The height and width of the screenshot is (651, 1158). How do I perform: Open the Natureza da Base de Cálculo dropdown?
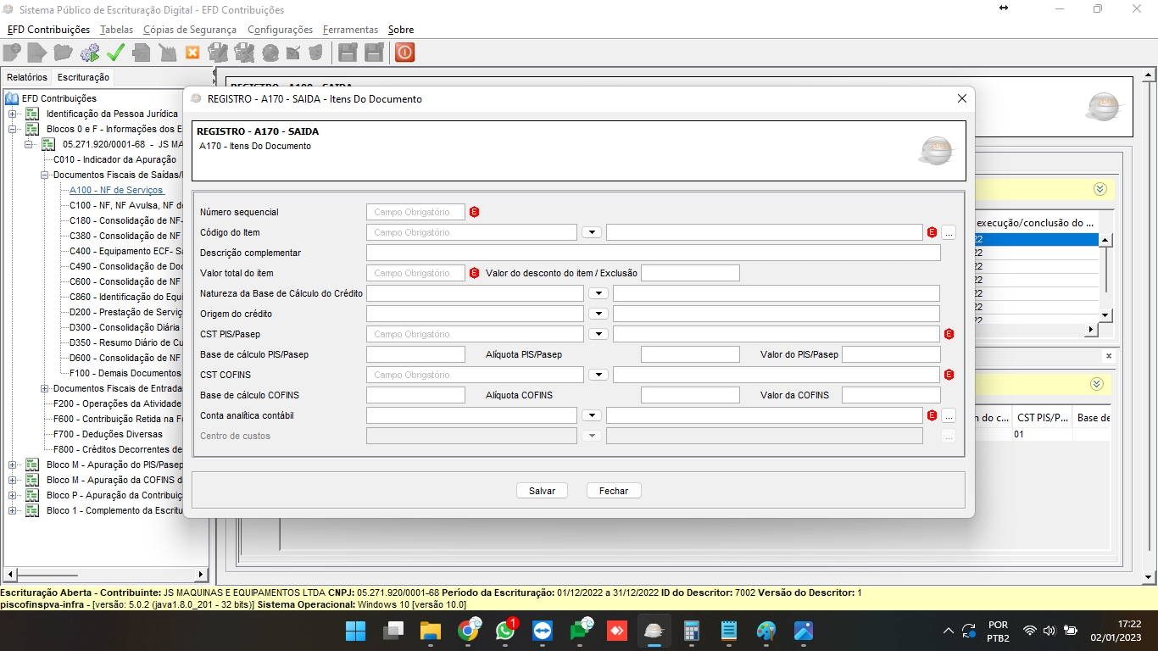[598, 293]
